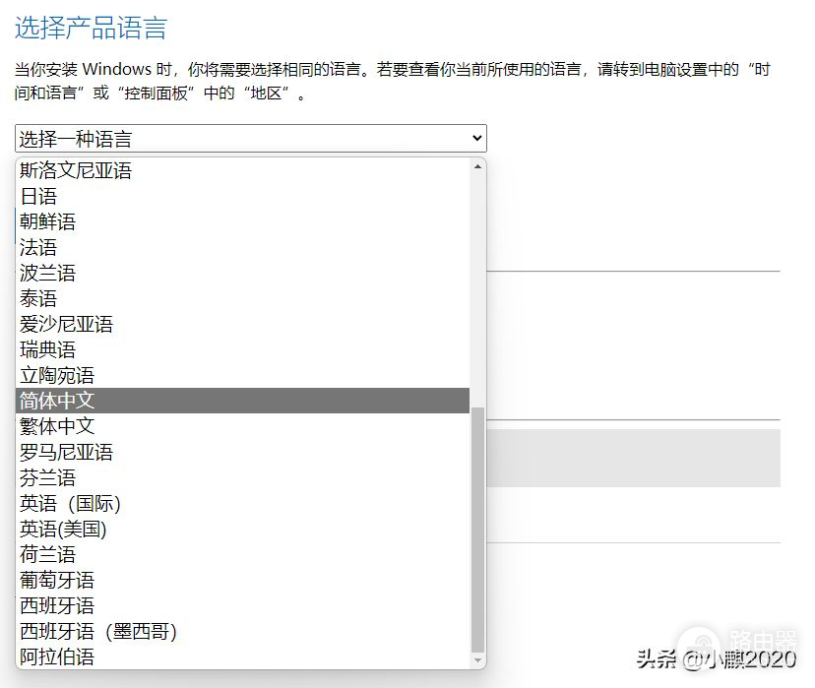Select 爱沙尼亚语 from the options
This screenshot has width=815, height=688.
[x=242, y=324]
